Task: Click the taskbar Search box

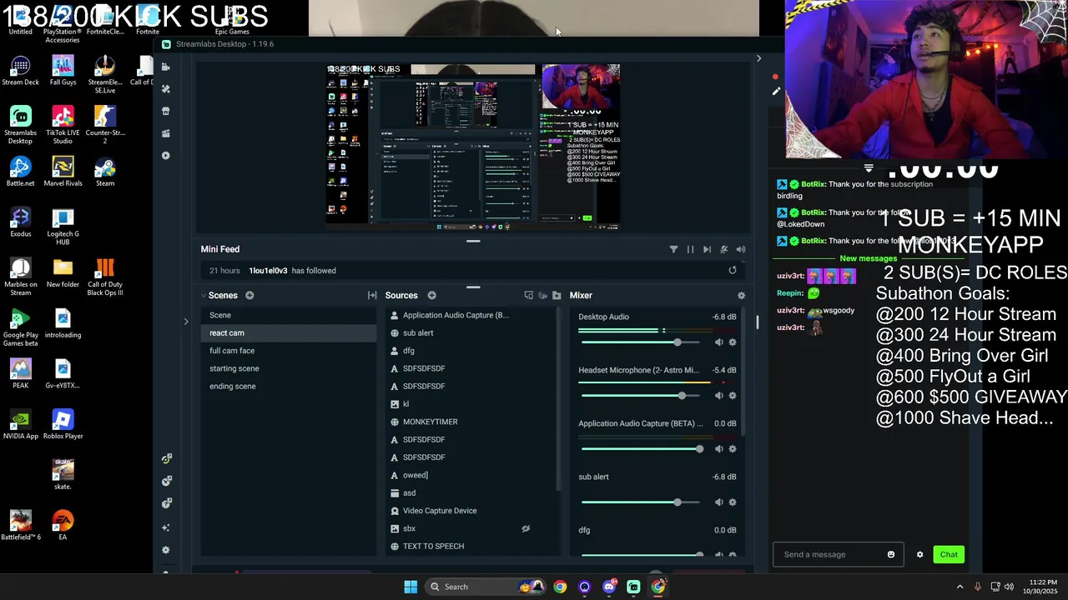Action: [x=484, y=587]
